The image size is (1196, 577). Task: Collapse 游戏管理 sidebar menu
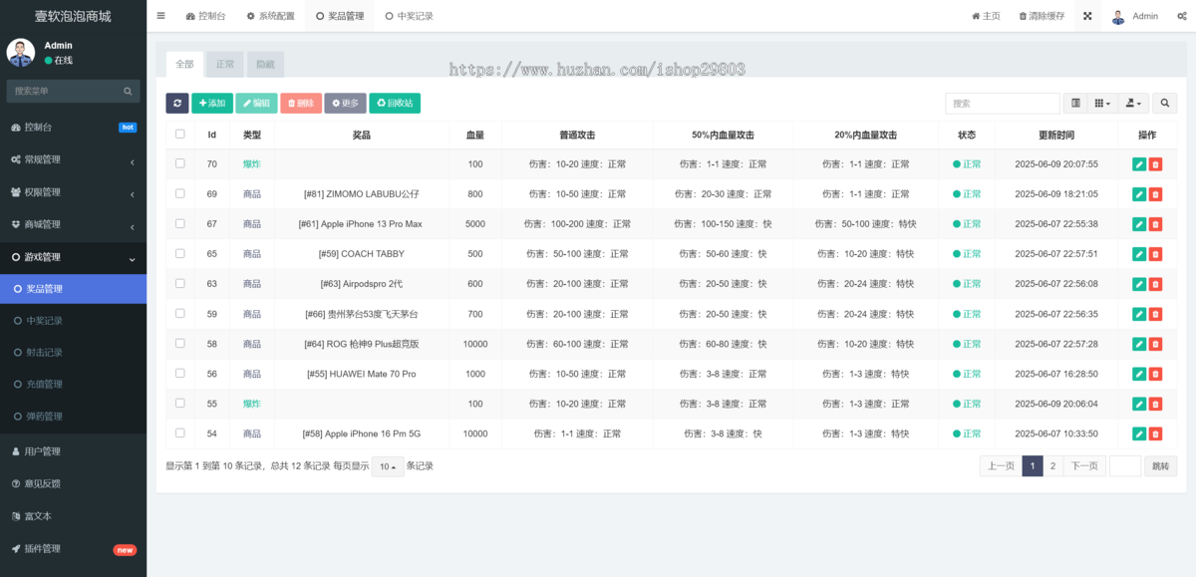tap(73, 257)
